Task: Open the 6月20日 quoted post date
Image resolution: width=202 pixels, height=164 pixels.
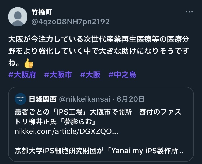Action: click(x=131, y=99)
